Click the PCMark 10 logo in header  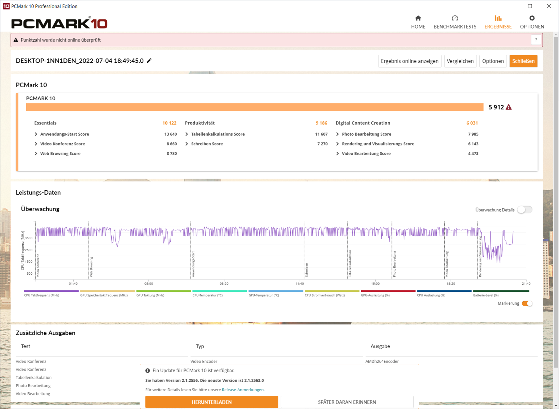(x=59, y=23)
